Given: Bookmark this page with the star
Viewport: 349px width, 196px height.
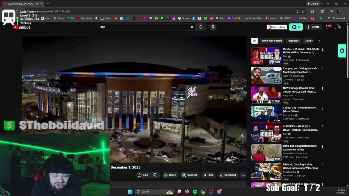Looking at the screenshot, I should pos(303,11).
